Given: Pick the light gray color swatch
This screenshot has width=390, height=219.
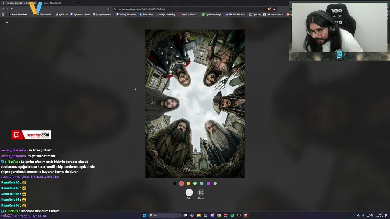Looking at the screenshot, I should click(215, 183).
